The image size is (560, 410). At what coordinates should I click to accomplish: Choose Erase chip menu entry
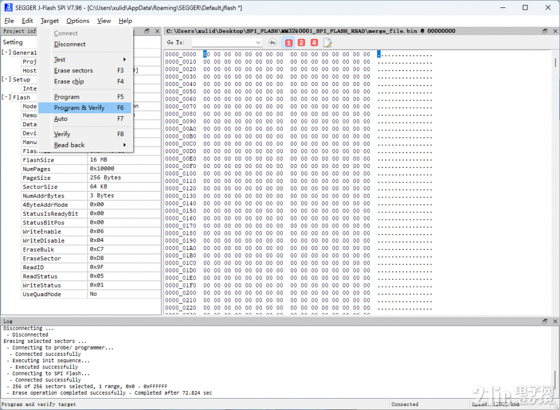(85, 81)
